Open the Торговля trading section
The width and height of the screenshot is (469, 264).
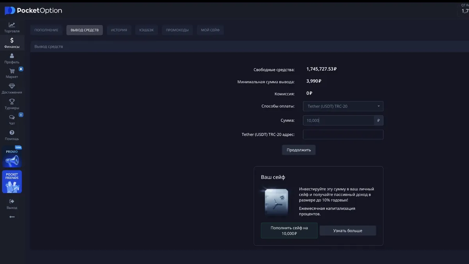coord(12,27)
